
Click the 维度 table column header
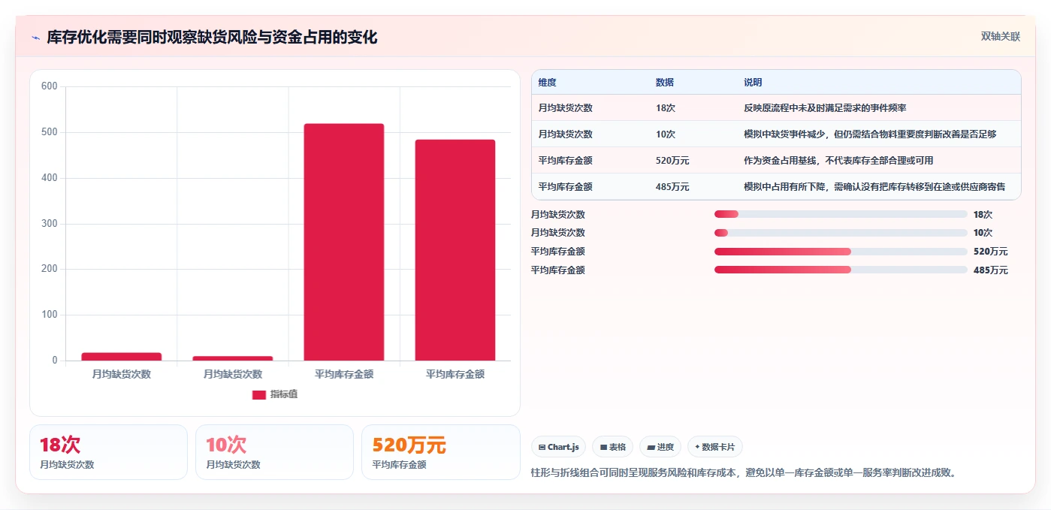pyautogui.click(x=547, y=82)
